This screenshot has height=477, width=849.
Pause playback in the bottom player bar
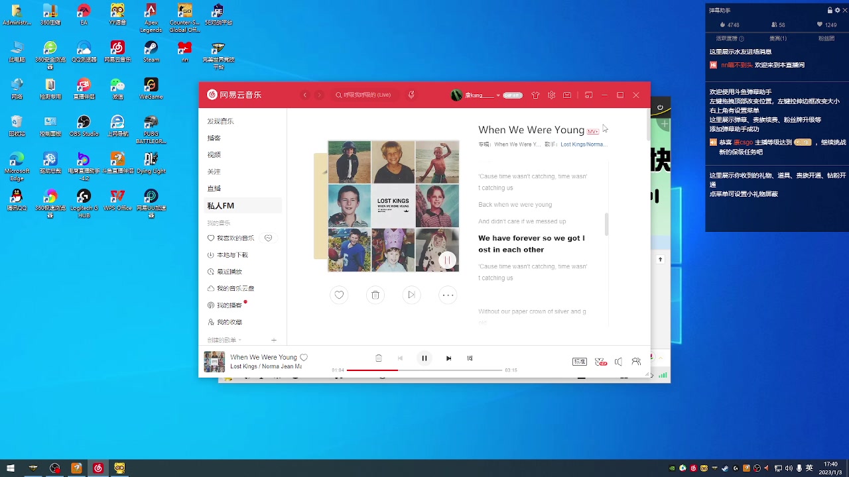[424, 358]
